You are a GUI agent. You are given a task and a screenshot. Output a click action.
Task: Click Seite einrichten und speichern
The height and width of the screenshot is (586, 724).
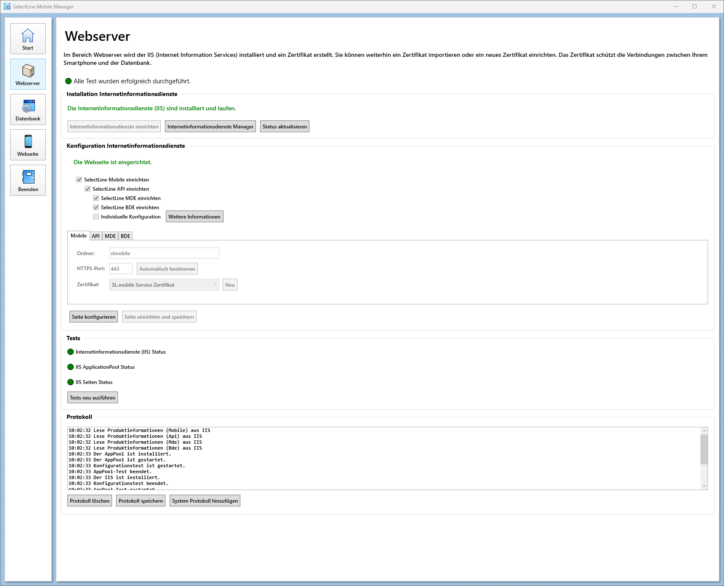point(159,317)
